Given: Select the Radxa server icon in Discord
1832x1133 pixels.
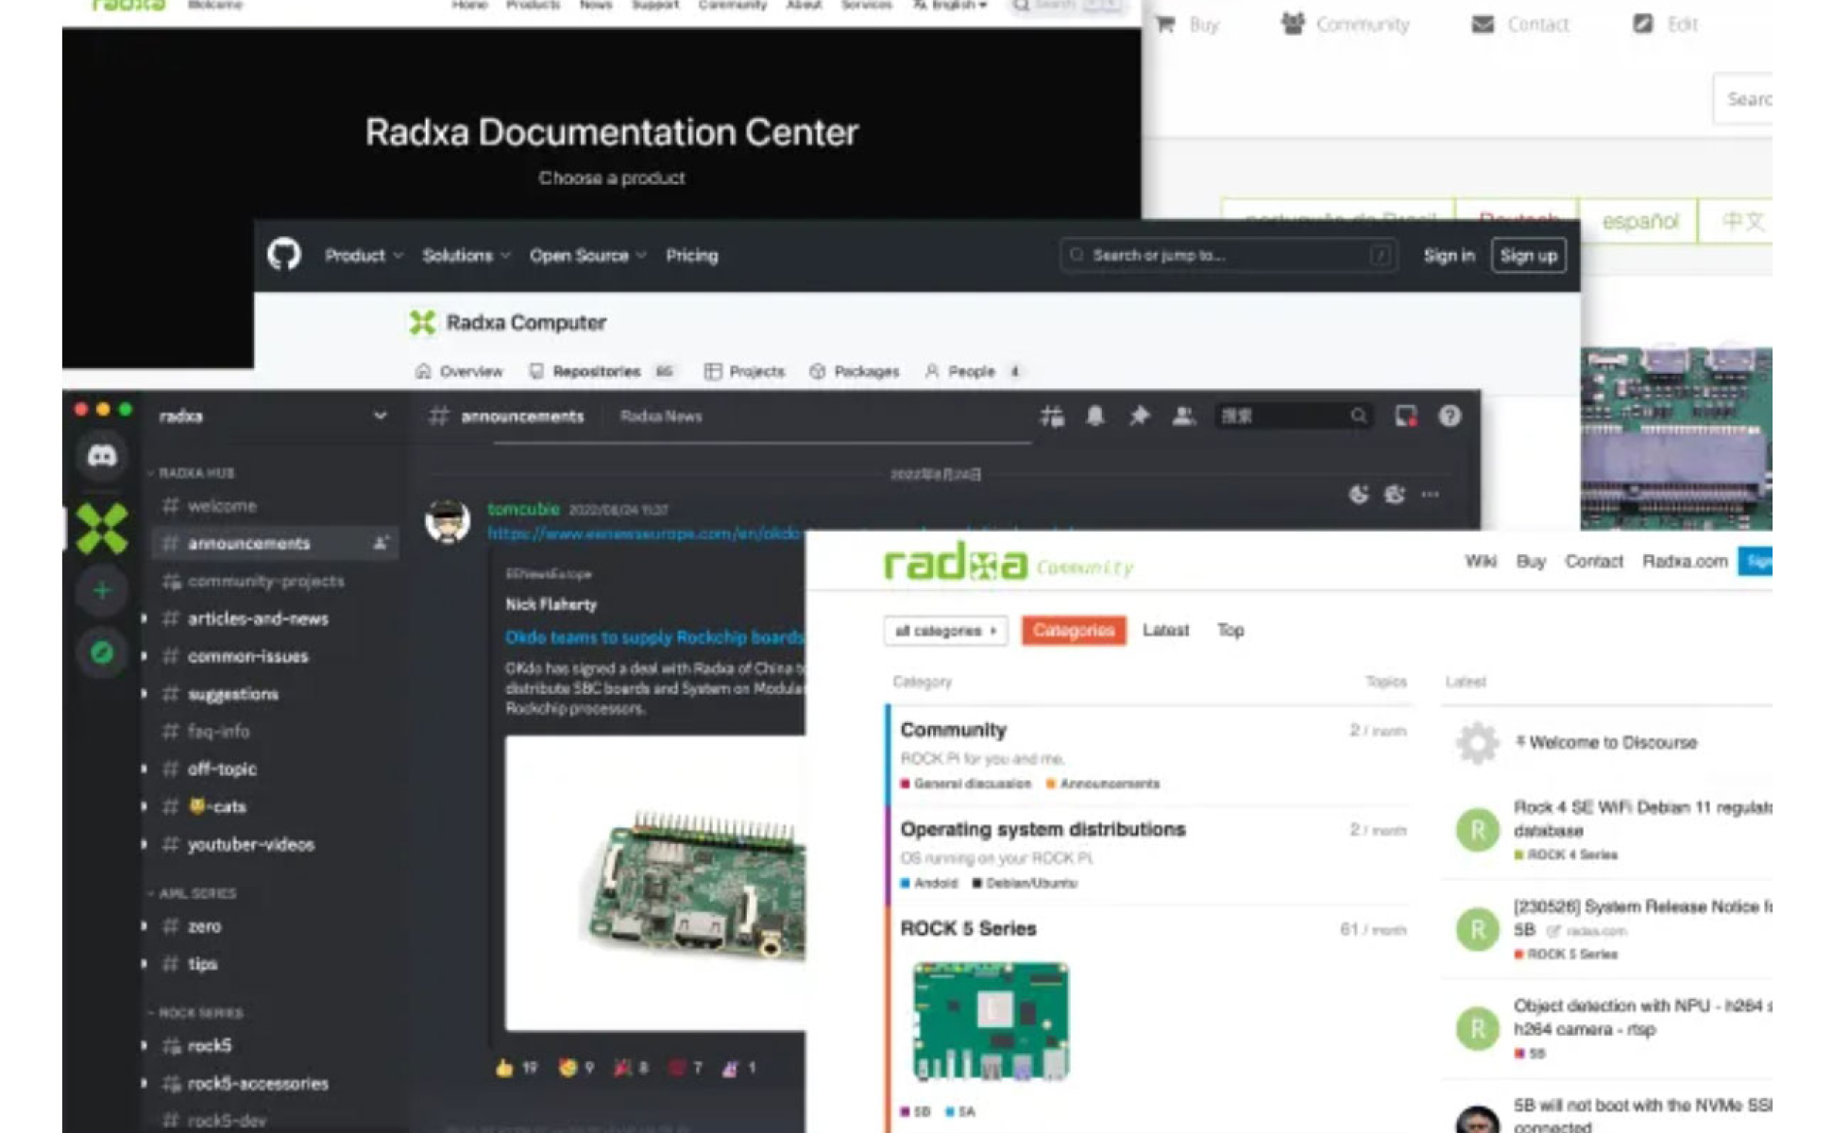Looking at the screenshot, I should tap(102, 528).
